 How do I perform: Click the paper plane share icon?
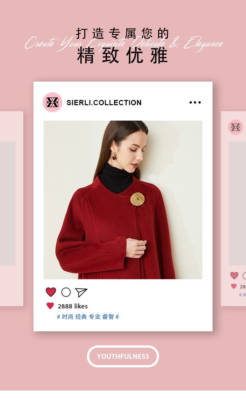81,292
